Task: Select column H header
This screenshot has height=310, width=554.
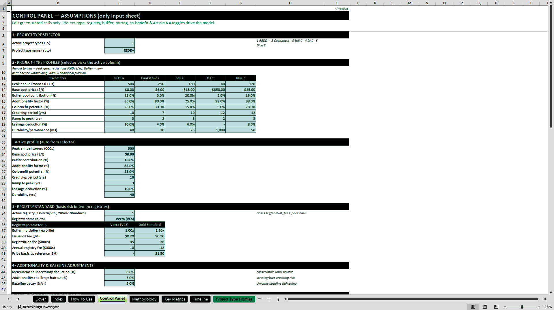Action: (290, 3)
